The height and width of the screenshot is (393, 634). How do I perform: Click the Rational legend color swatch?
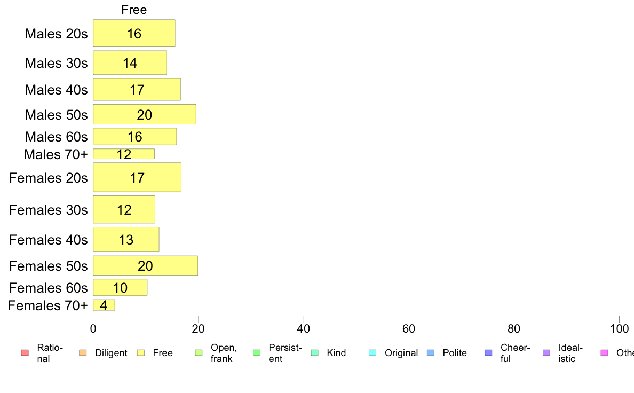tap(25, 353)
